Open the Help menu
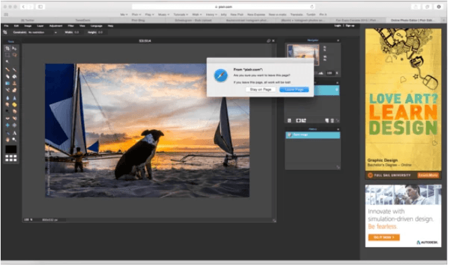This screenshot has width=450, height=268. tap(110, 26)
